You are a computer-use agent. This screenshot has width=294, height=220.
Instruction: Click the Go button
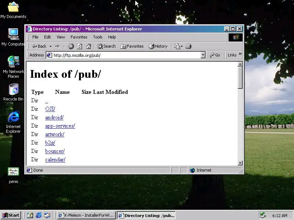pos(215,55)
